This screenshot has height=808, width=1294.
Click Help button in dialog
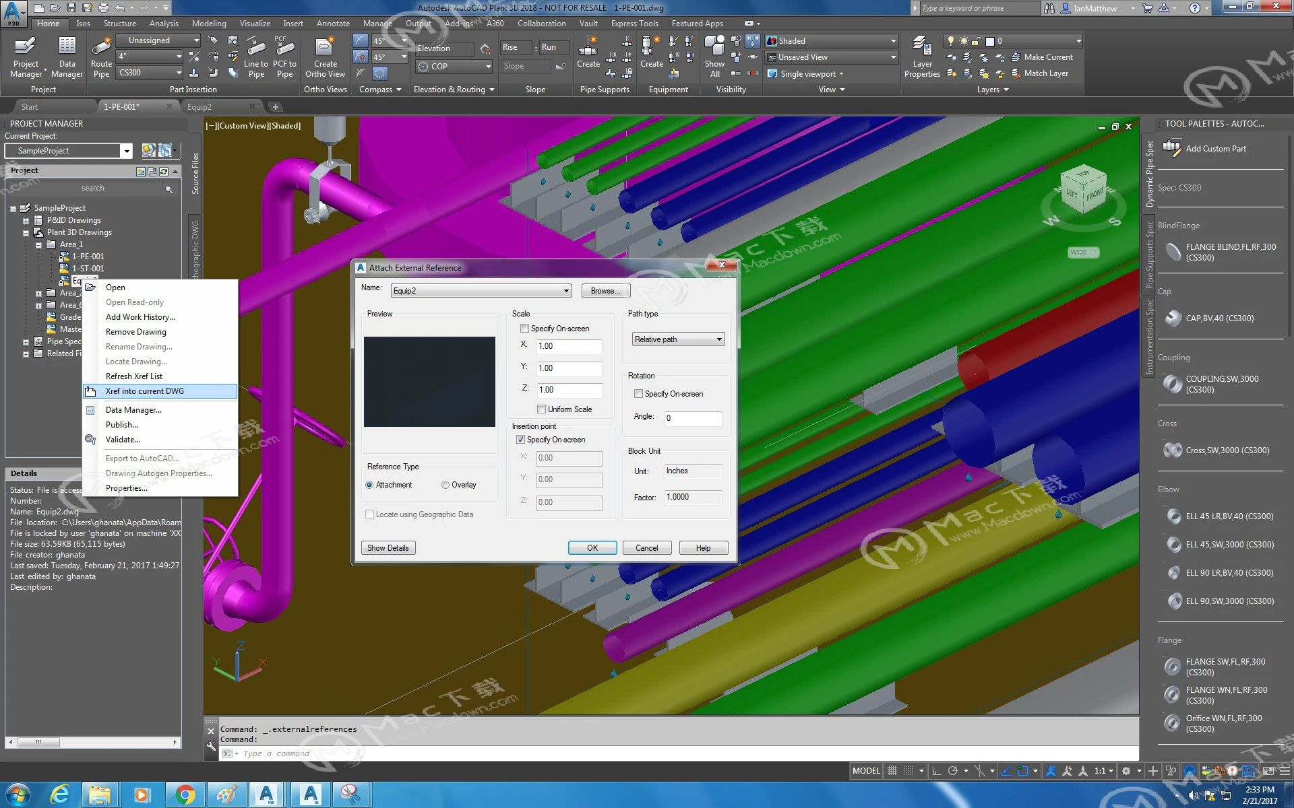(x=704, y=548)
